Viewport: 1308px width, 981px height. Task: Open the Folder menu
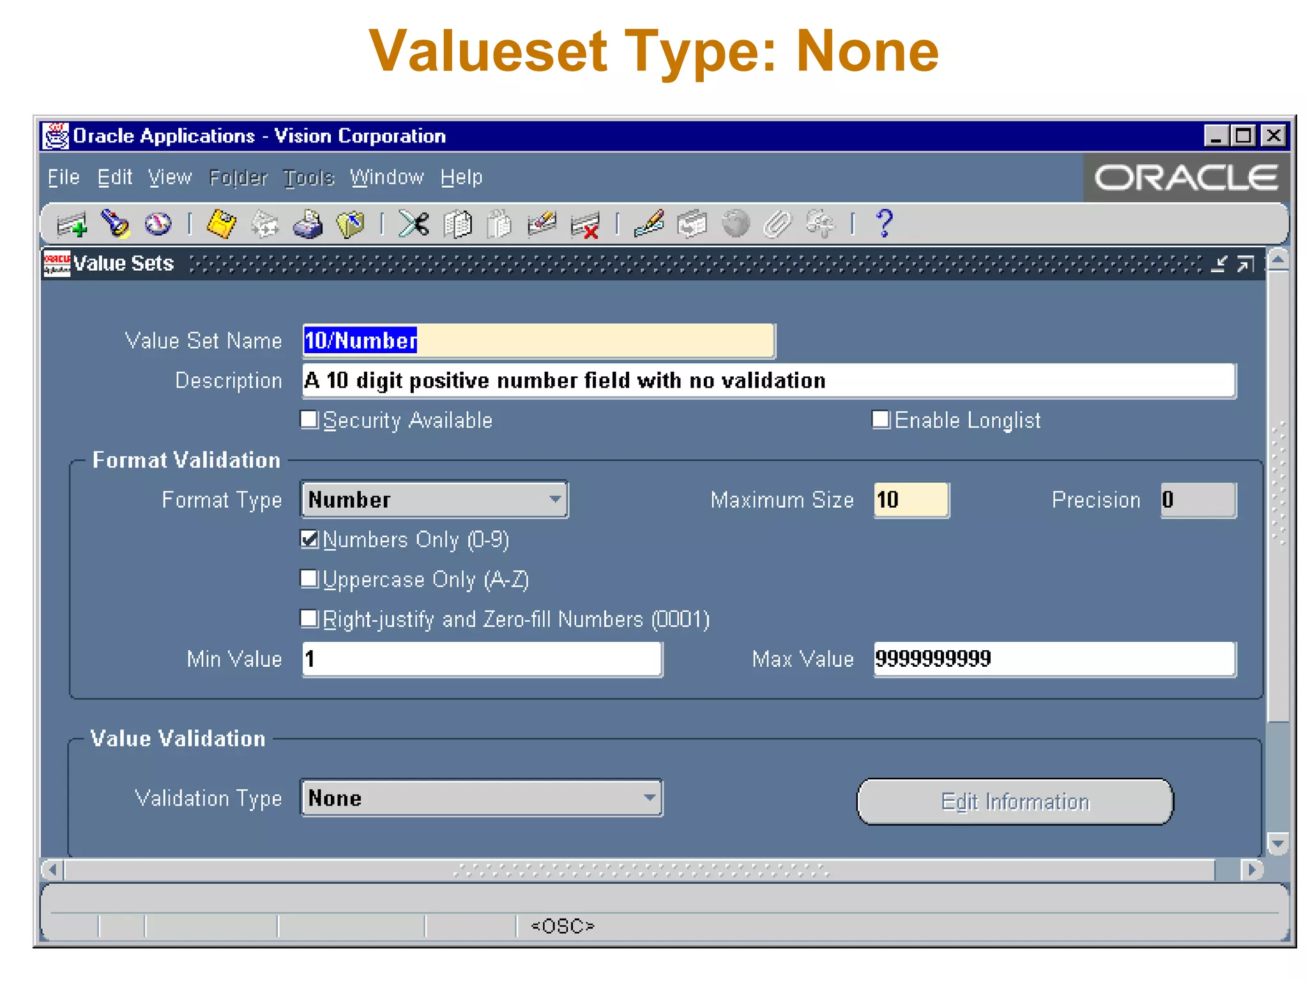(238, 177)
